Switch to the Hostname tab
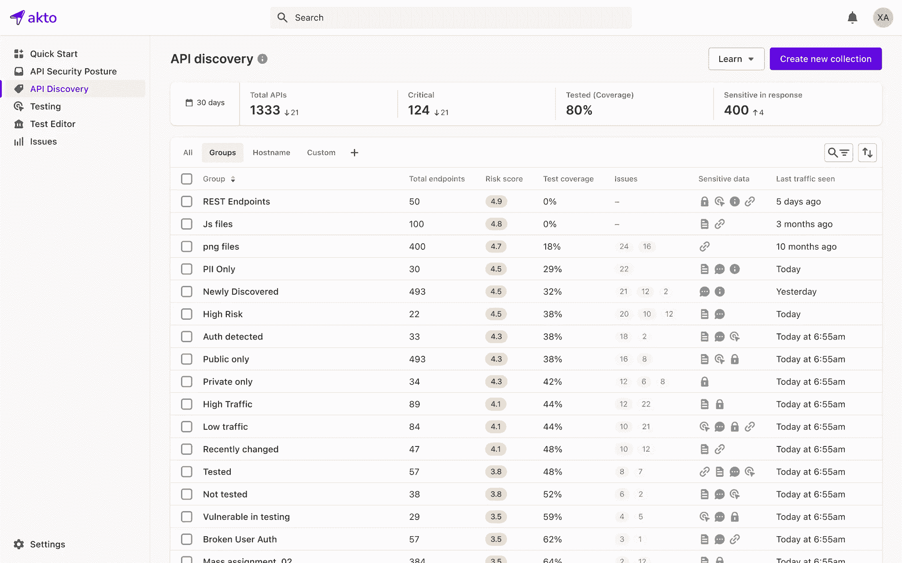The width and height of the screenshot is (902, 563). point(271,153)
